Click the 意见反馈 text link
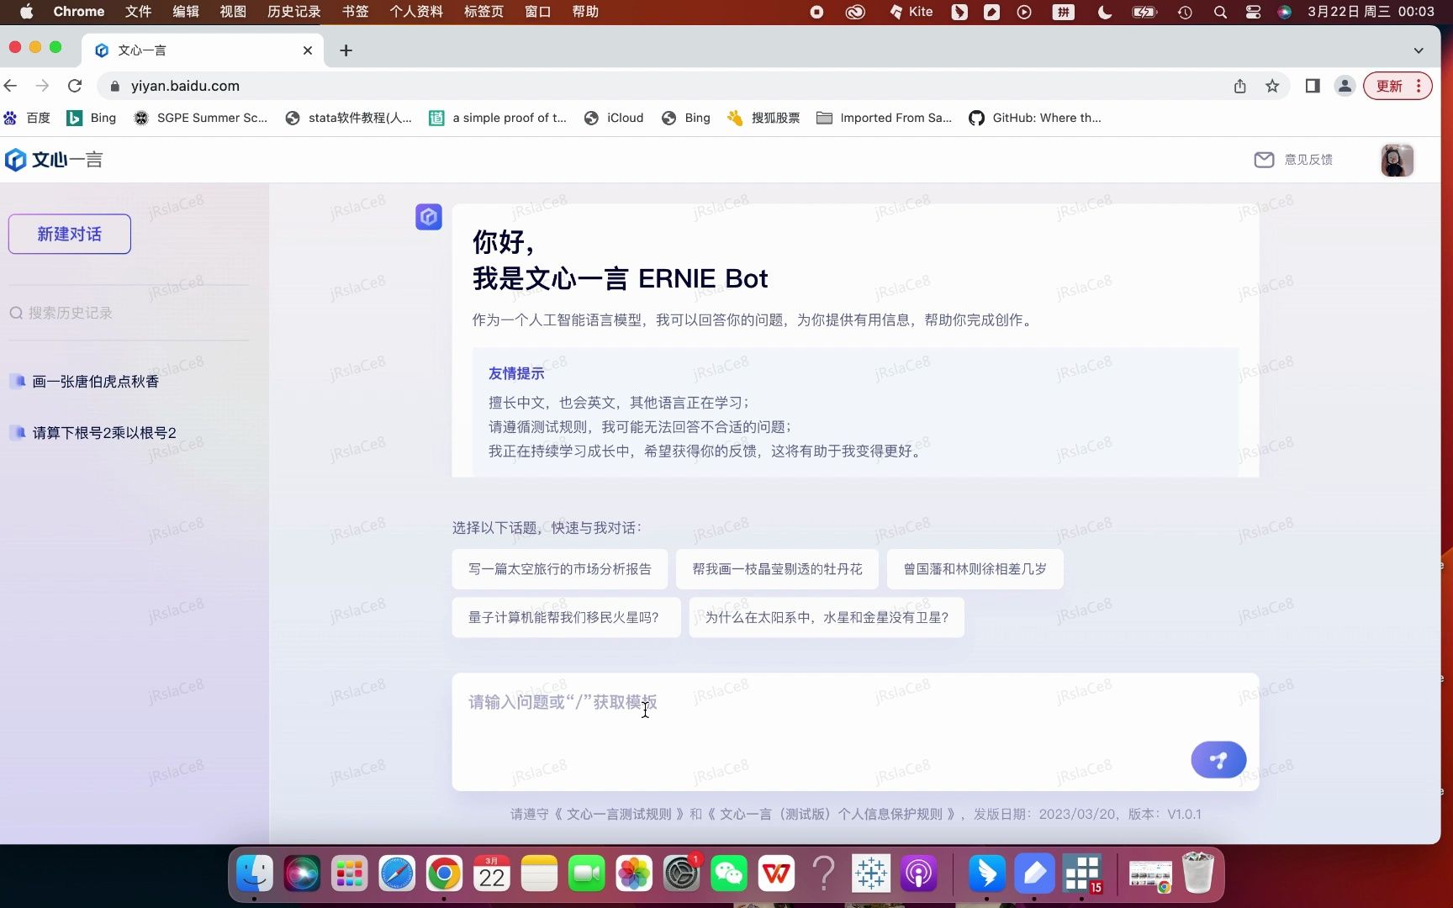The height and width of the screenshot is (908, 1453). tap(1308, 160)
